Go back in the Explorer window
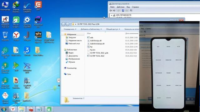The height and width of the screenshot is (112, 200). [x=63, y=24]
